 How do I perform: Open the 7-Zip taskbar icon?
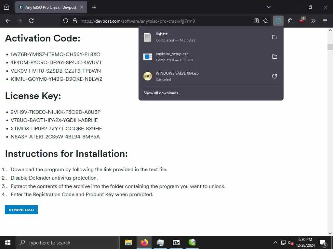coord(176,243)
